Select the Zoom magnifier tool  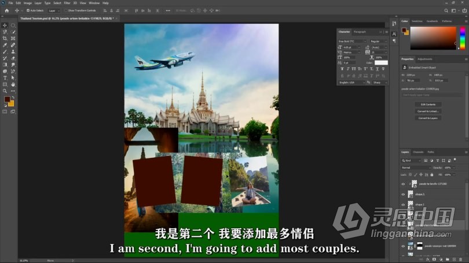5,91
